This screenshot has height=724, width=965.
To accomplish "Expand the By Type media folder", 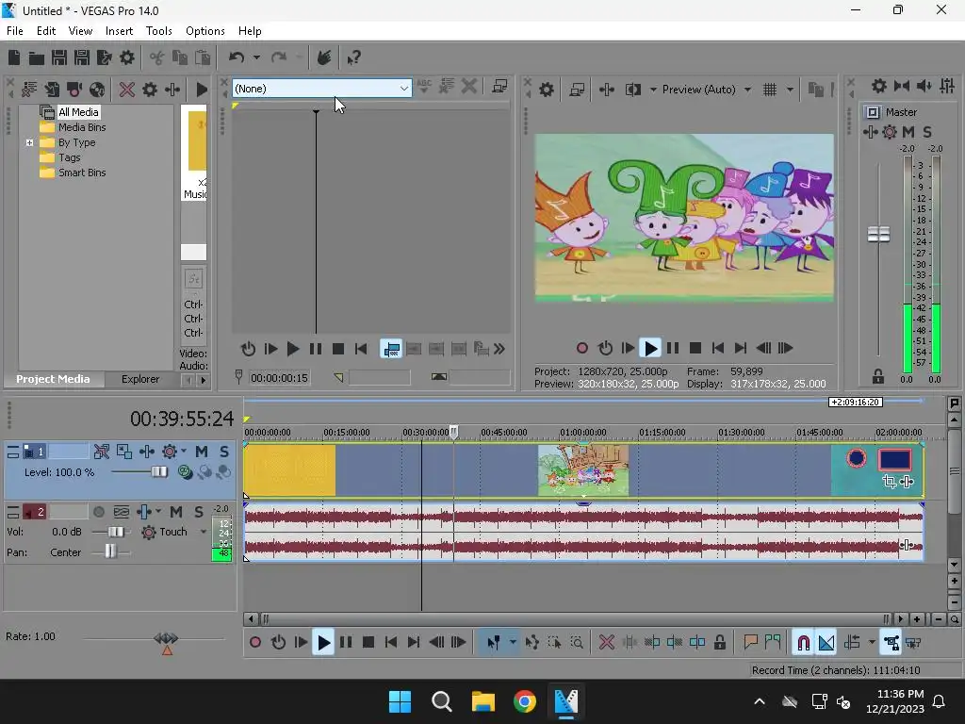I will pos(29,143).
